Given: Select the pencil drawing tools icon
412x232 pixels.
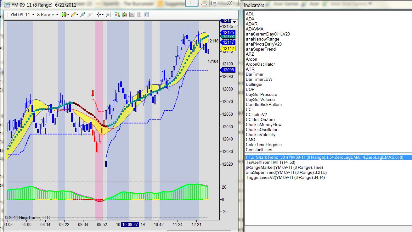Looking at the screenshot, I should point(73,14).
